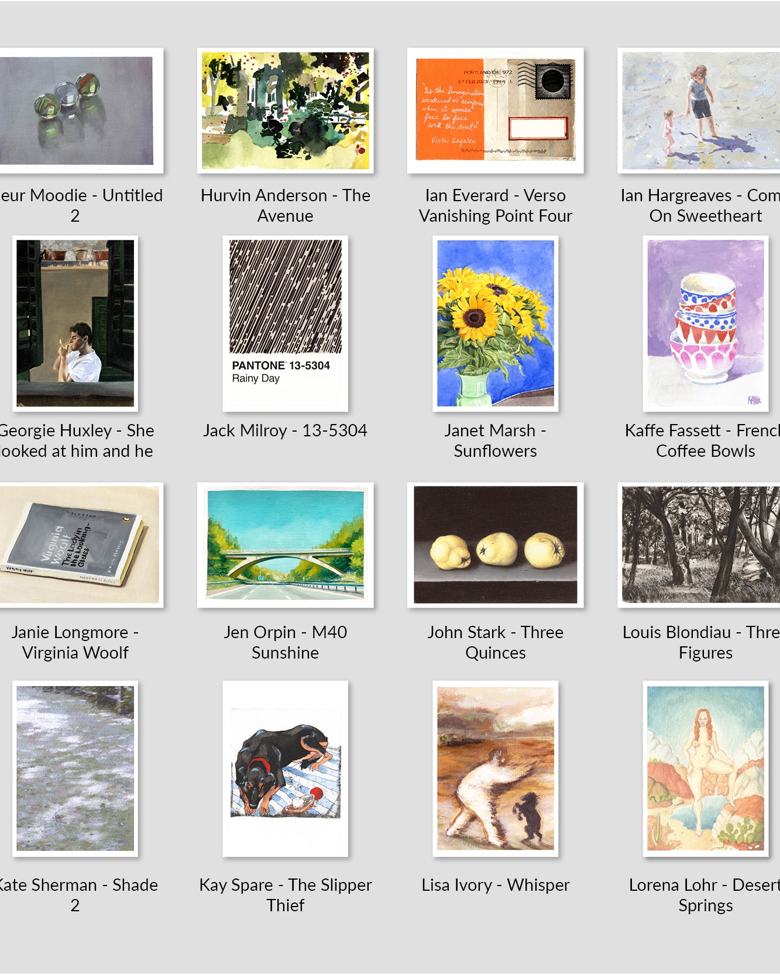Follow the 'Jack Milroy - 13-5304' title link
Screen dimensions: 780x975
click(x=285, y=430)
